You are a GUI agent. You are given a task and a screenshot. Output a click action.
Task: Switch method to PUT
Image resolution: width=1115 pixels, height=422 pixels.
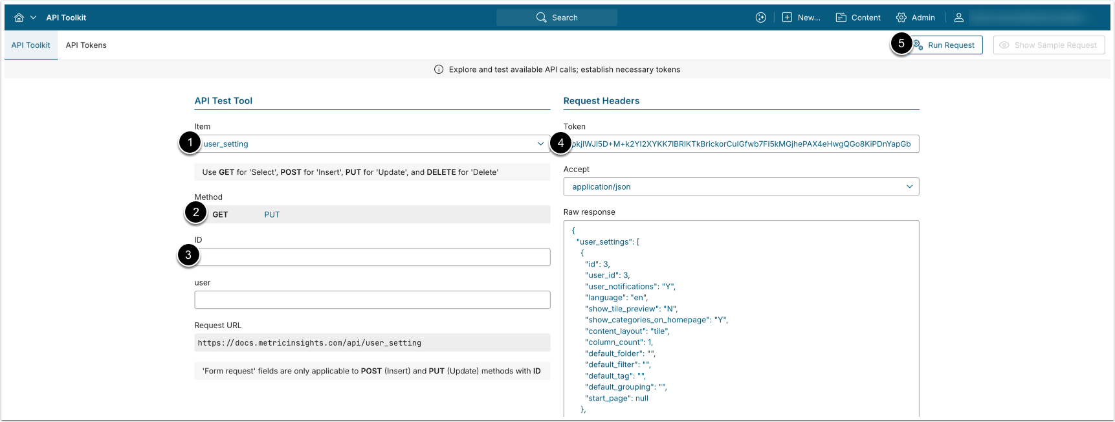tap(272, 215)
